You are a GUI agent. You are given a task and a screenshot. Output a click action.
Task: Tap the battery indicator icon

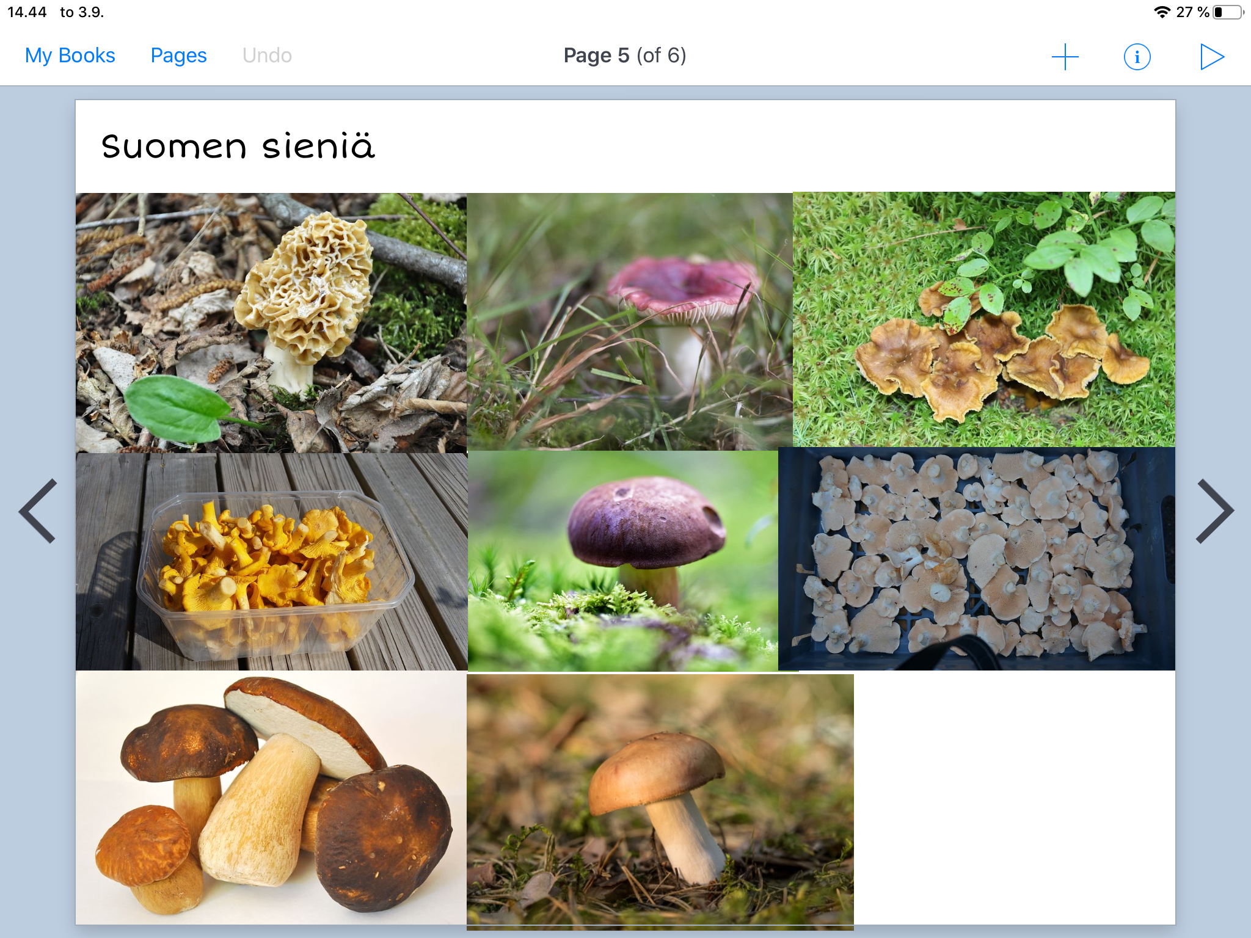(1228, 12)
